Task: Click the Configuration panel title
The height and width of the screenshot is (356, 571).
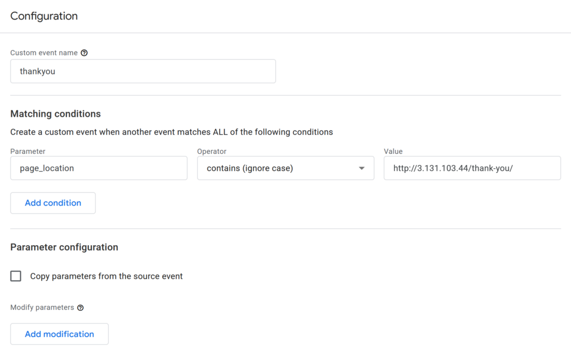Action: click(x=44, y=16)
